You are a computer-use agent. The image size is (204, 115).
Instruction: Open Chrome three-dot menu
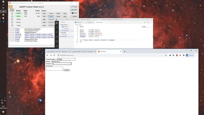196,55
